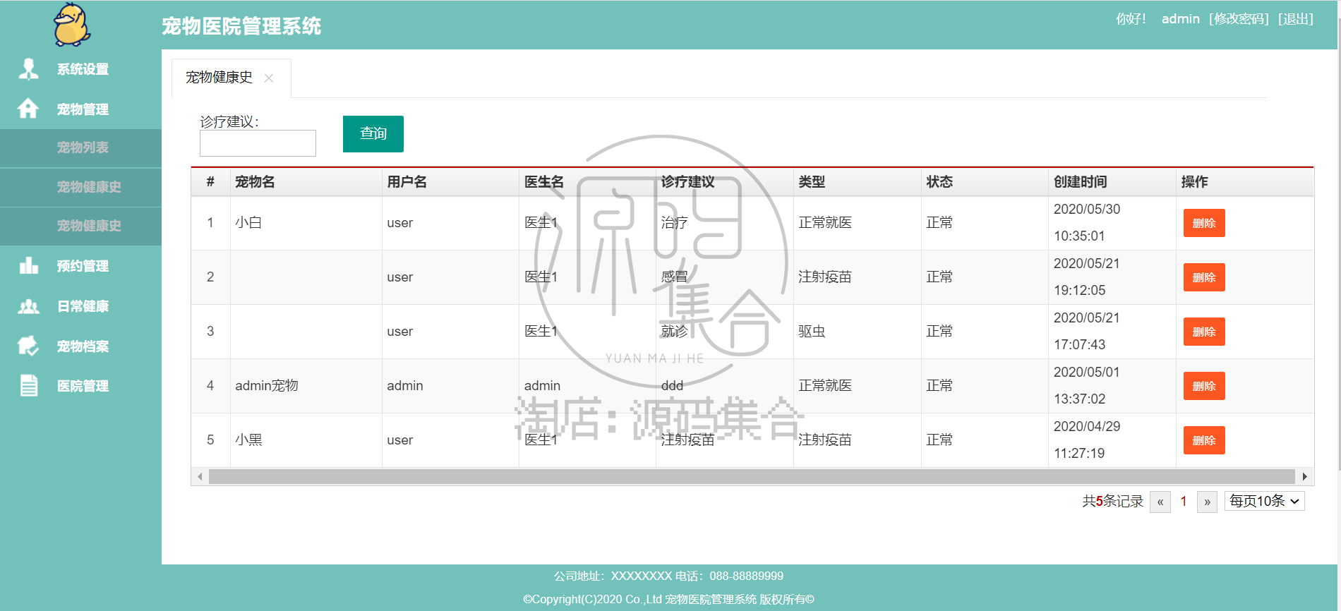
Task: Delete row 3 record with 驱虫
Action: pos(1203,332)
